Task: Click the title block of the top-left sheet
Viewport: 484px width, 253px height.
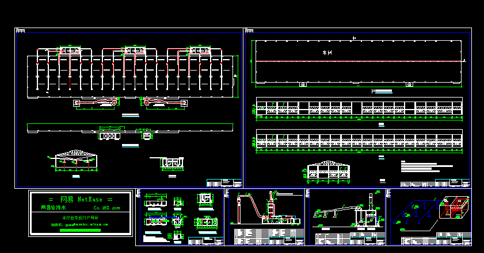Action: [x=224, y=183]
